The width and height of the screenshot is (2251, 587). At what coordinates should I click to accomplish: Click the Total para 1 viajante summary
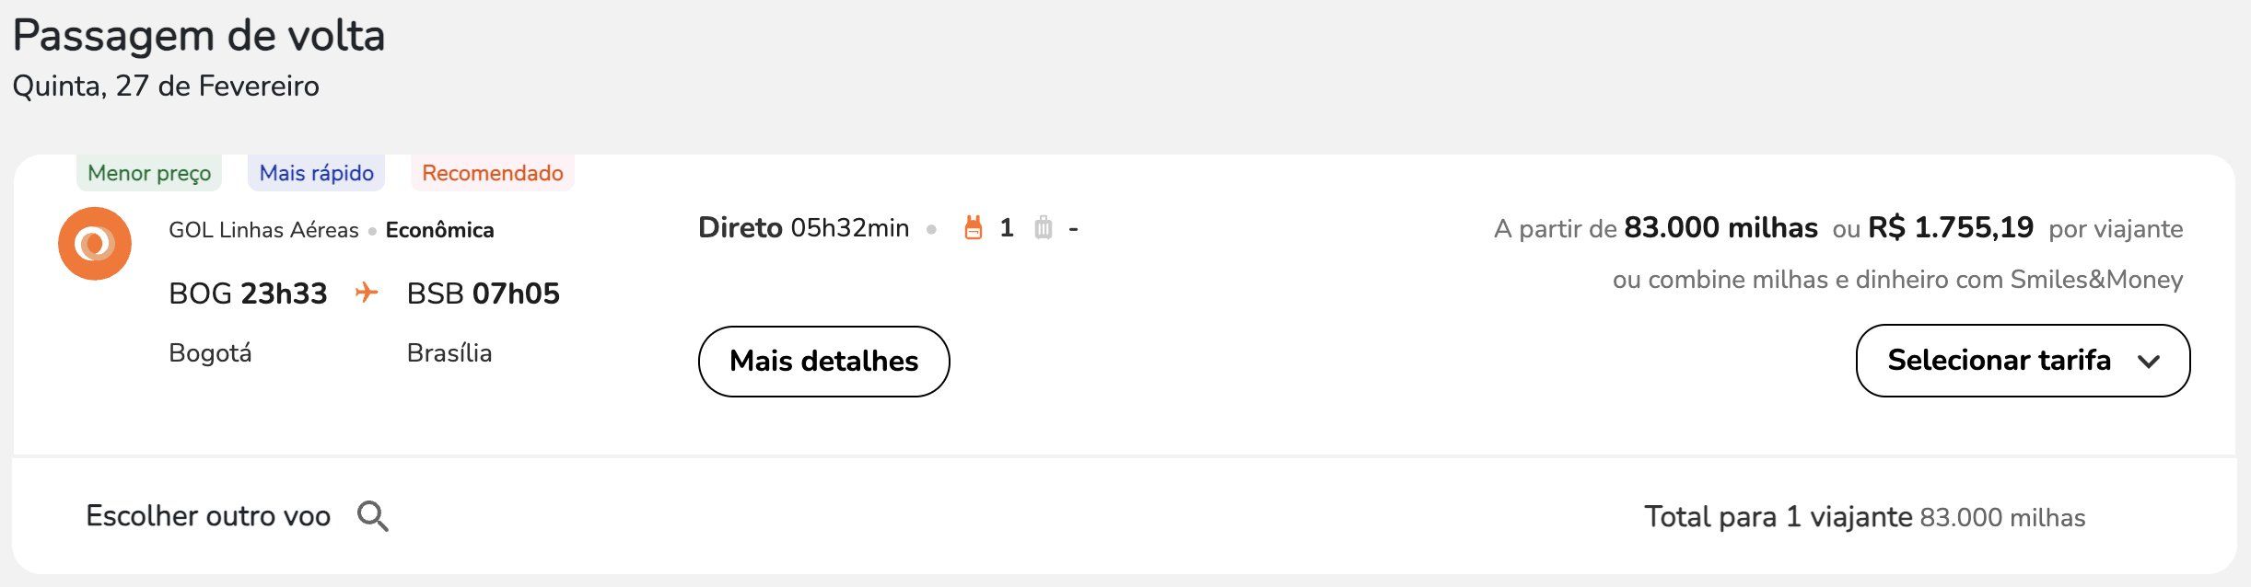tap(1865, 517)
